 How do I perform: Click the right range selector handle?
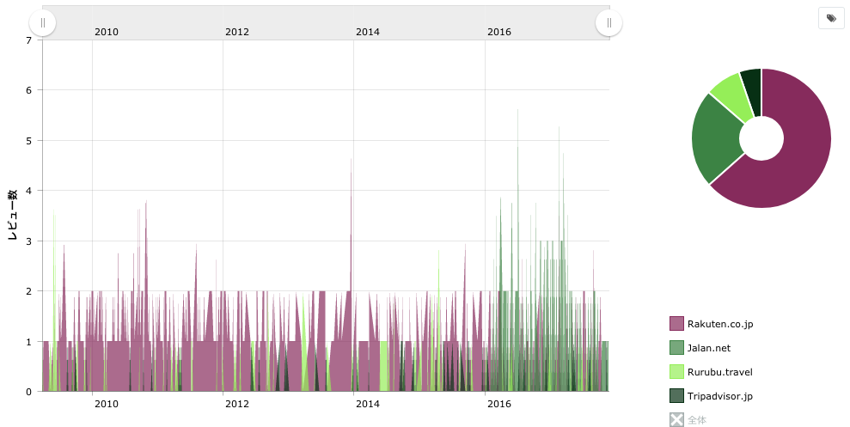(x=608, y=23)
